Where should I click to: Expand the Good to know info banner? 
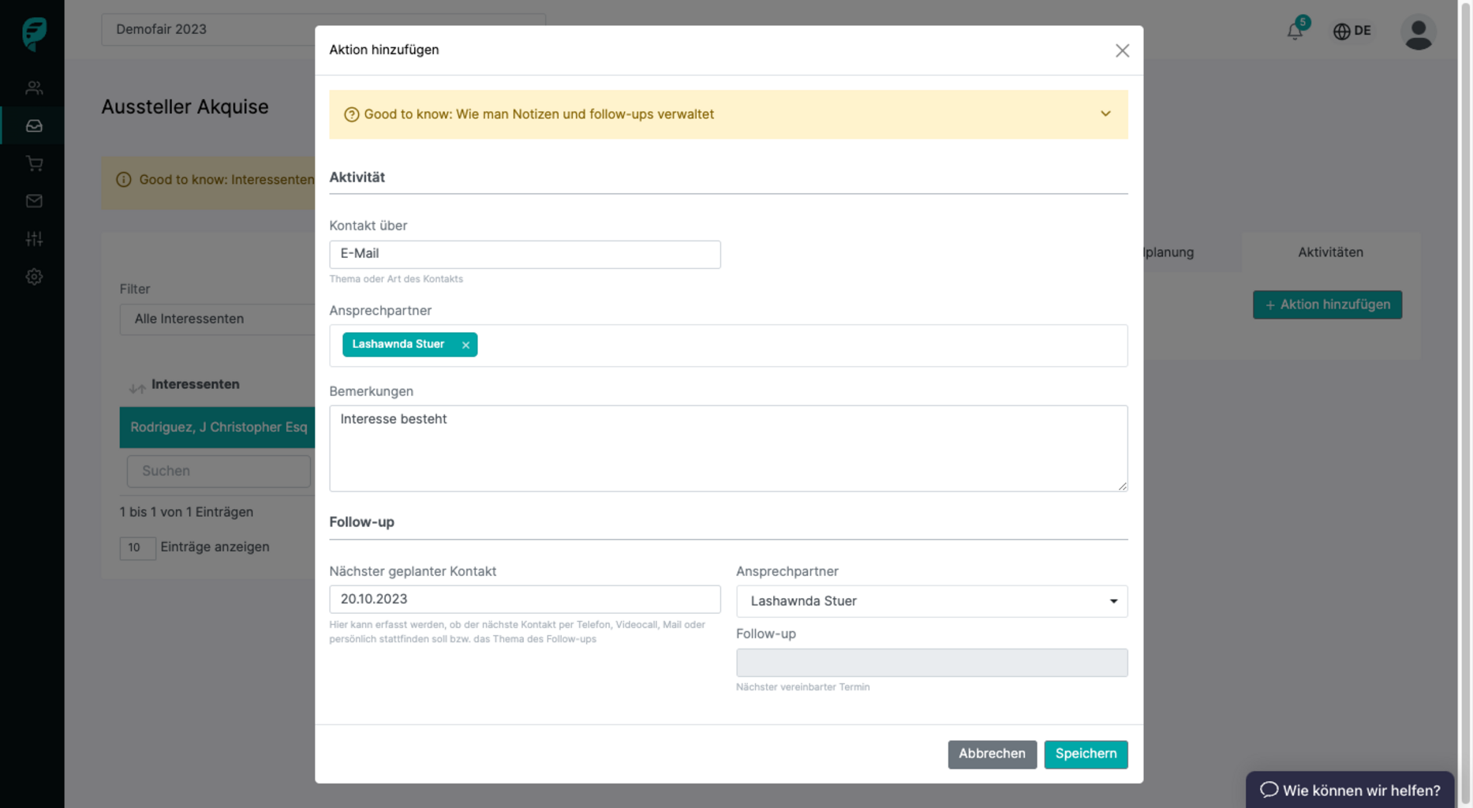[1105, 114]
